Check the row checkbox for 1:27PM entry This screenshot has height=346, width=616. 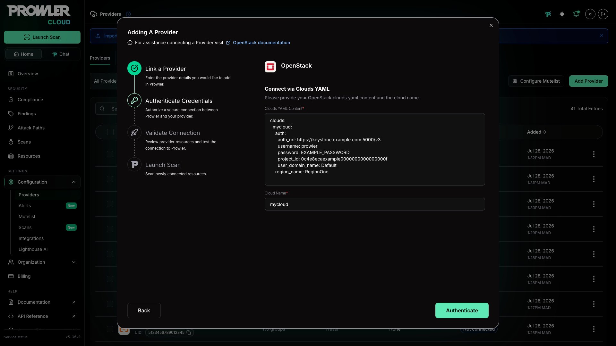110,304
